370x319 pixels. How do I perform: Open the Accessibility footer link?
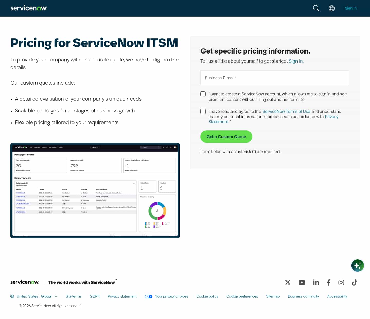[337, 296]
